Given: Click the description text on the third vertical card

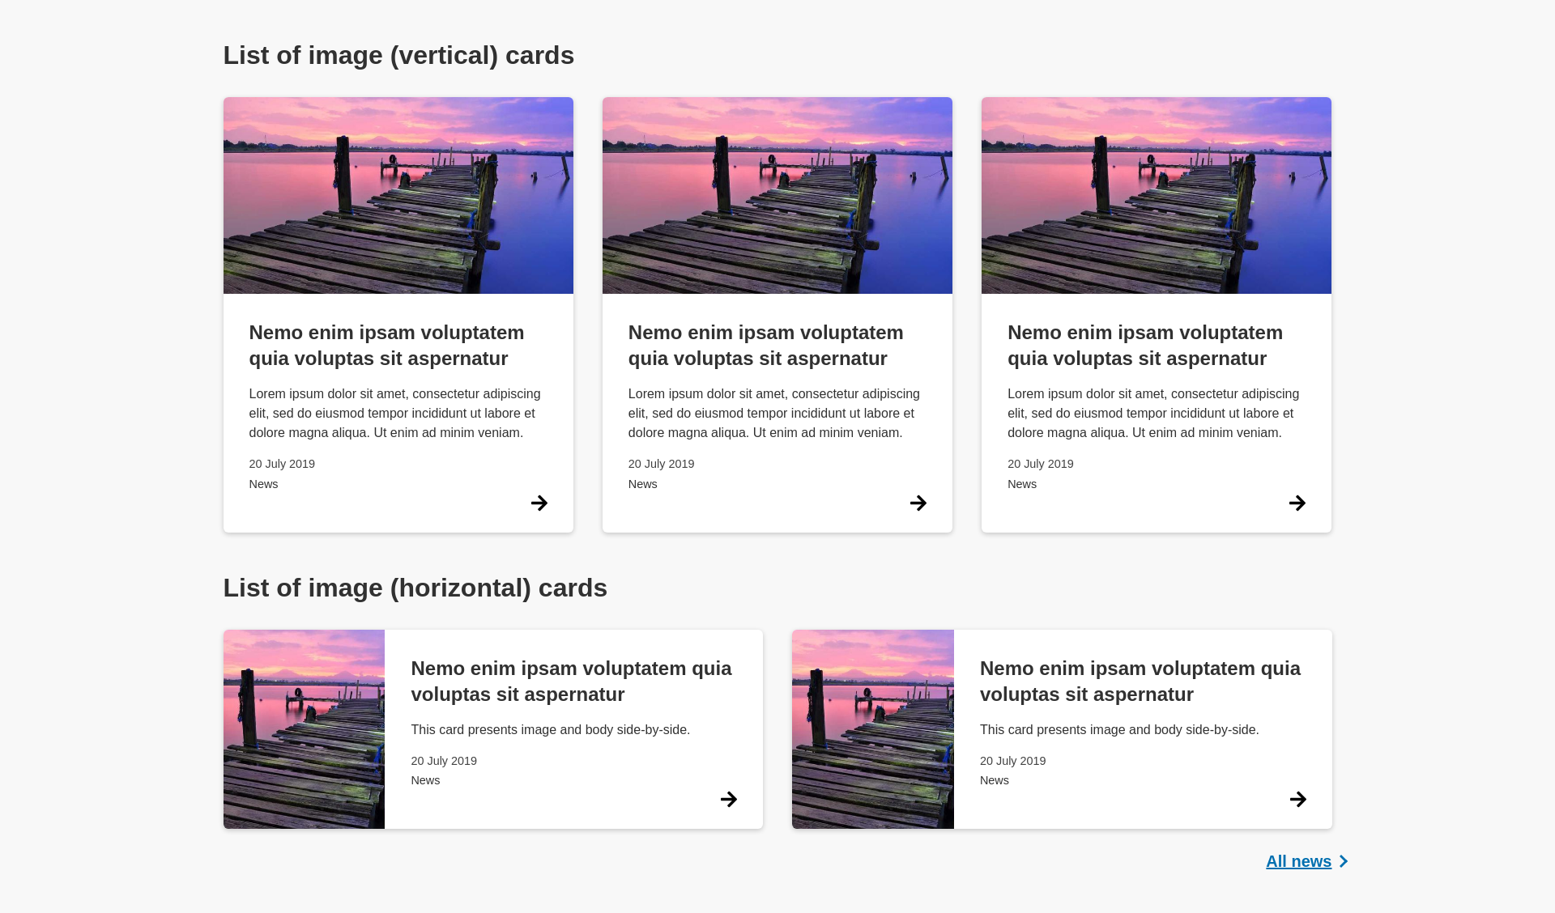Looking at the screenshot, I should [x=1152, y=413].
